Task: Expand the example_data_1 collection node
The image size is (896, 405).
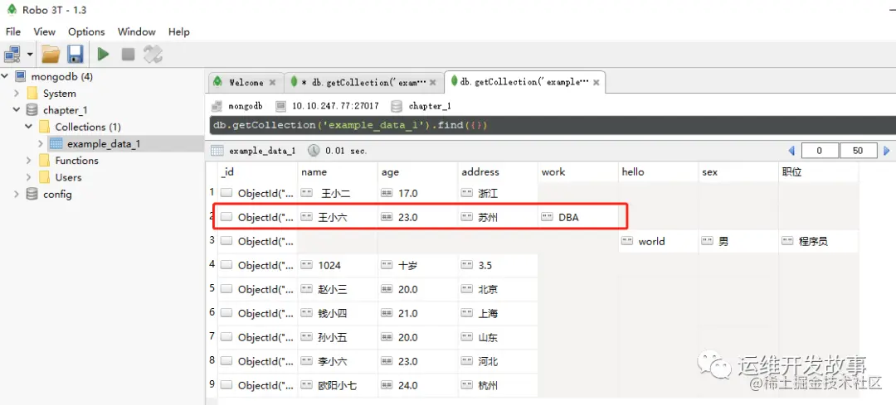Action: [x=40, y=144]
